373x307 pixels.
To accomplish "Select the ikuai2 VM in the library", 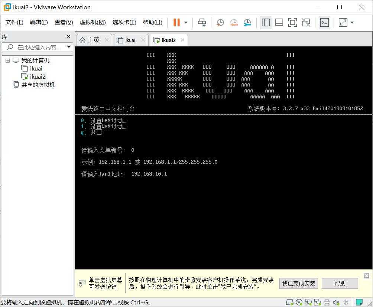I will tap(38, 76).
